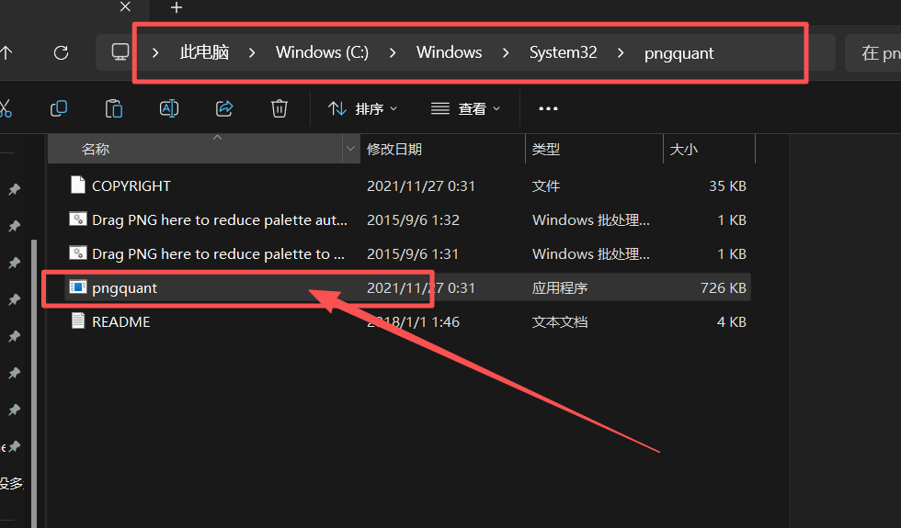Expand chevron between Windows and System32
Screen dimensions: 901x528
tap(506, 53)
